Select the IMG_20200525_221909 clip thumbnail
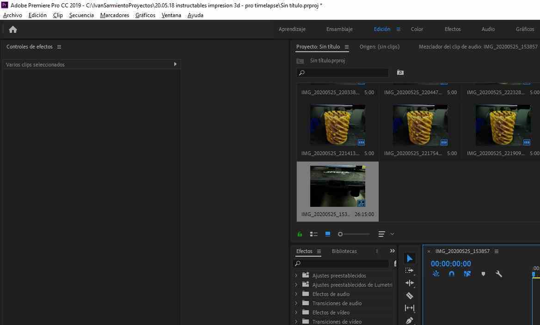This screenshot has height=325, width=540. pos(503,125)
